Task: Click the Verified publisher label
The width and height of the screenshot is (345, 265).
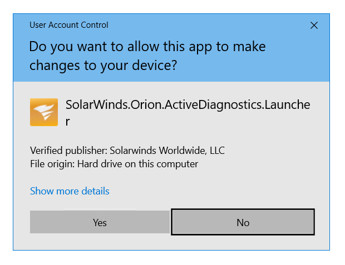Action: [x=68, y=151]
